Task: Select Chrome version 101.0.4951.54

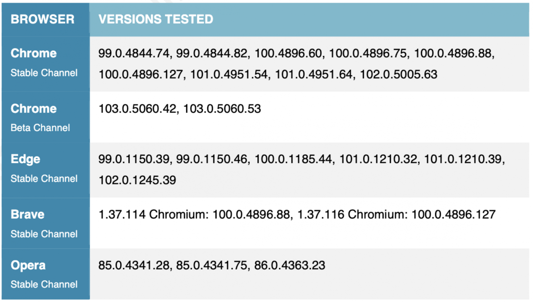Action: (229, 74)
